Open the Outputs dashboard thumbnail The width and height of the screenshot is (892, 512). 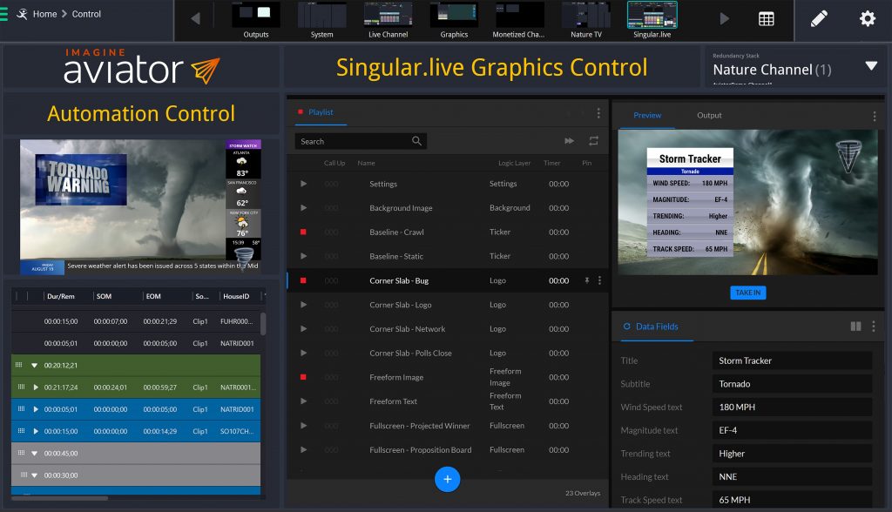[256, 21]
